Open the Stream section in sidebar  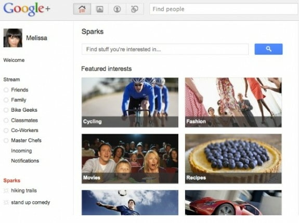[11, 80]
